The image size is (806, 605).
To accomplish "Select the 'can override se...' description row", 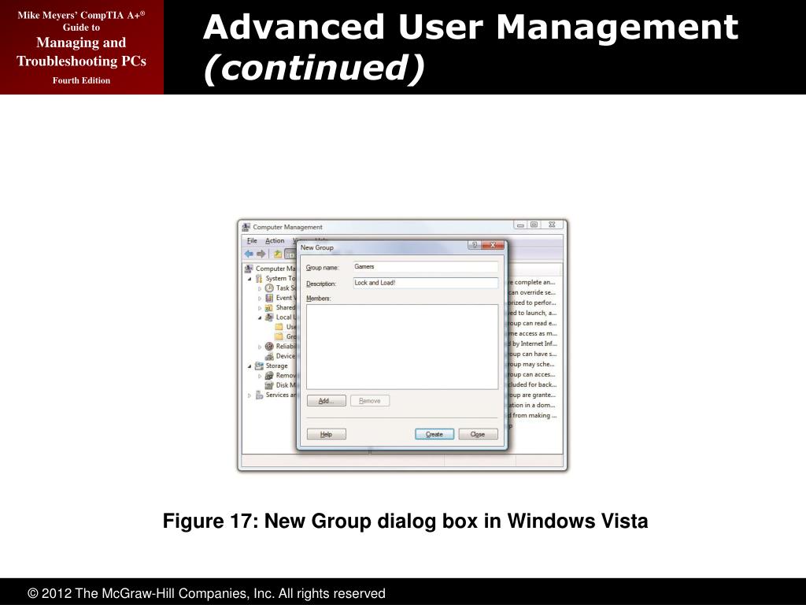I will coord(532,292).
